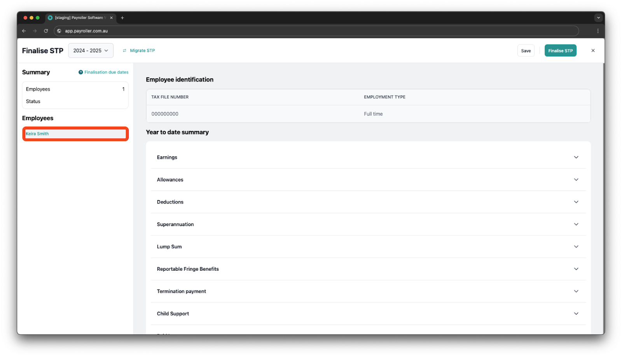Viewport: 622px width, 357px height.
Task: Open the browser tab list chevron
Action: point(598,18)
